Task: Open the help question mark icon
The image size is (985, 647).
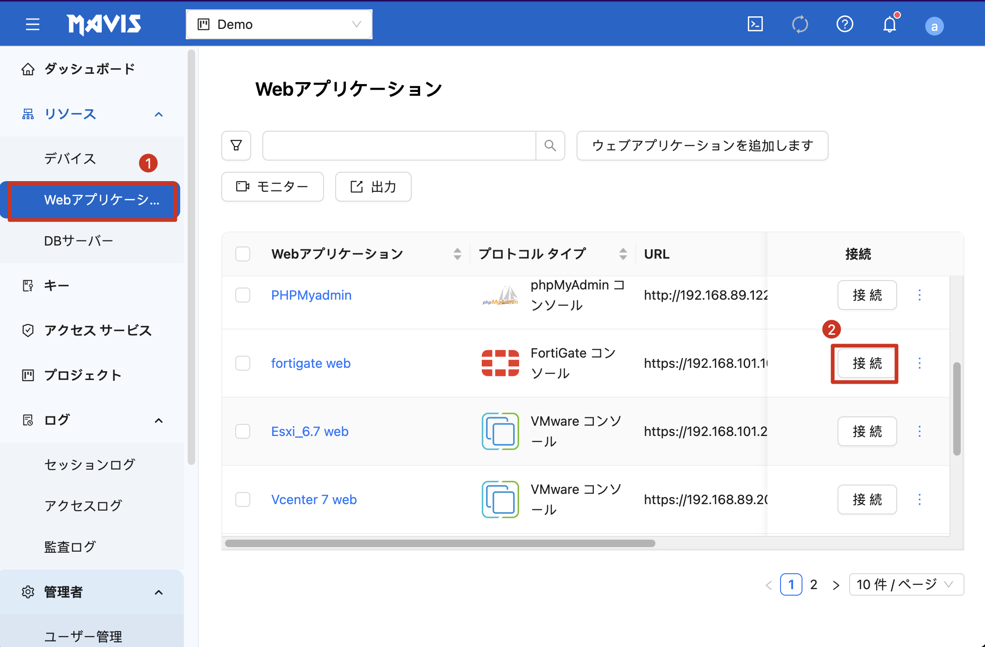Action: click(844, 24)
